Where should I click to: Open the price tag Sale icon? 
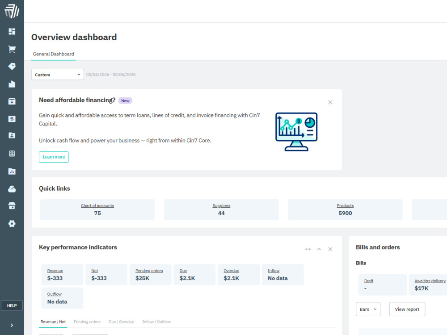tap(12, 67)
